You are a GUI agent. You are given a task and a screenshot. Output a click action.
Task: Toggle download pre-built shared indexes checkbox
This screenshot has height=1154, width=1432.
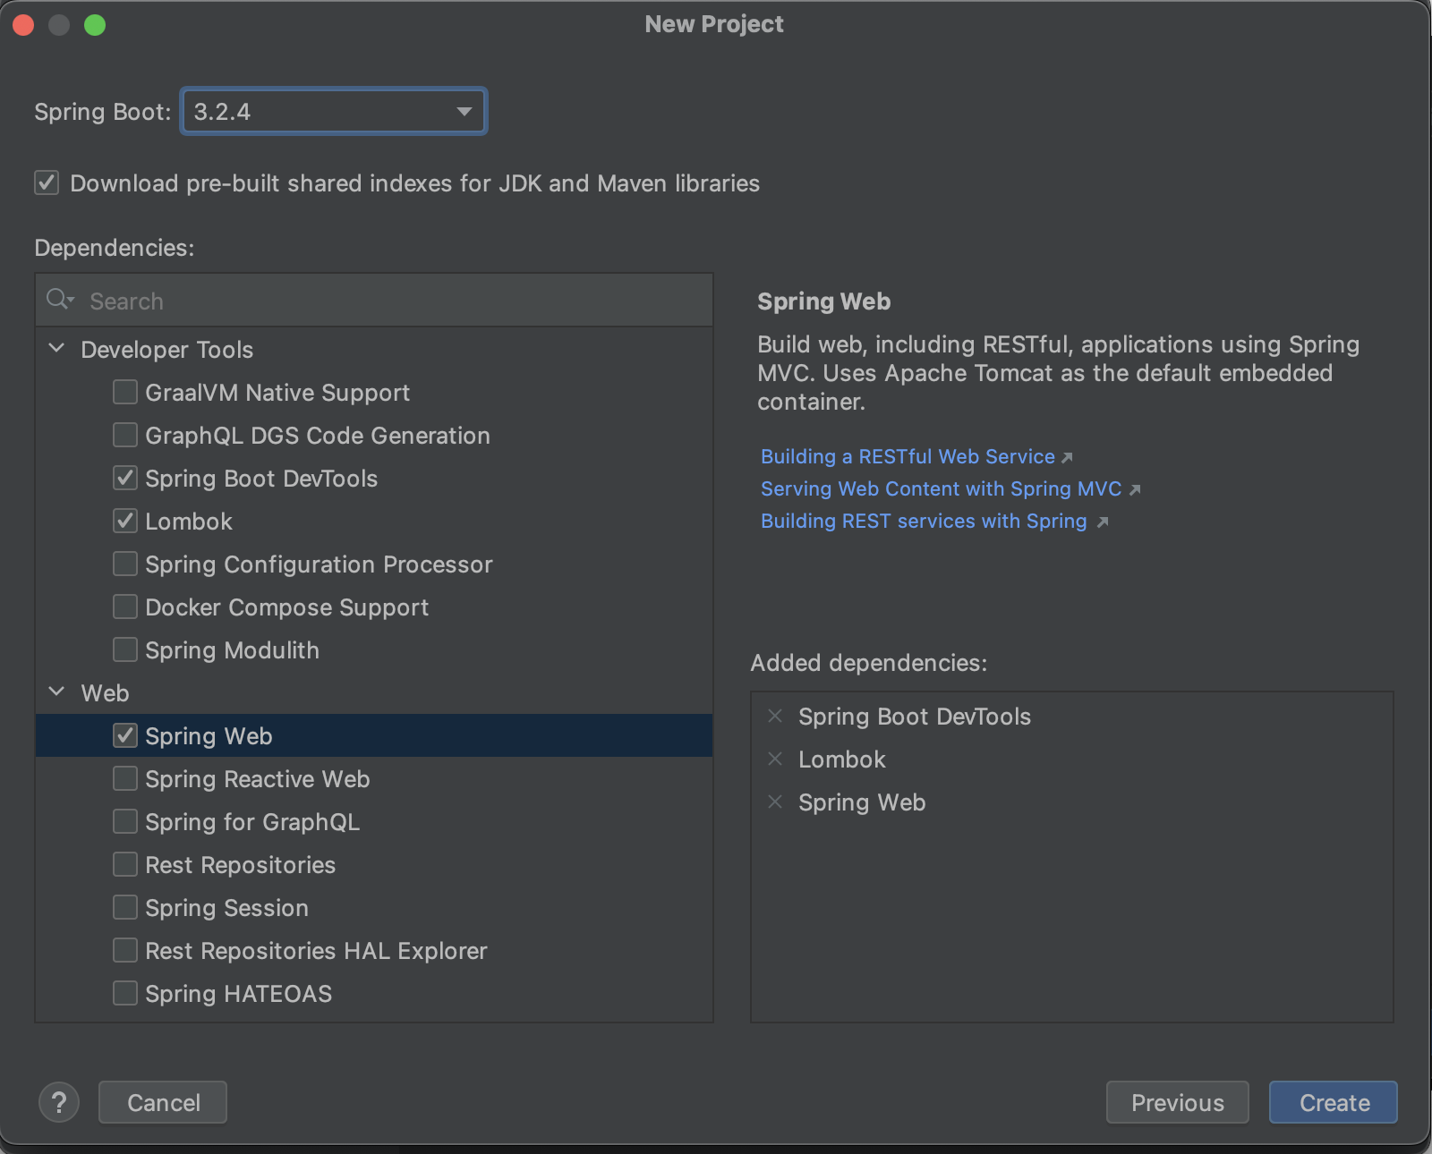click(x=47, y=182)
